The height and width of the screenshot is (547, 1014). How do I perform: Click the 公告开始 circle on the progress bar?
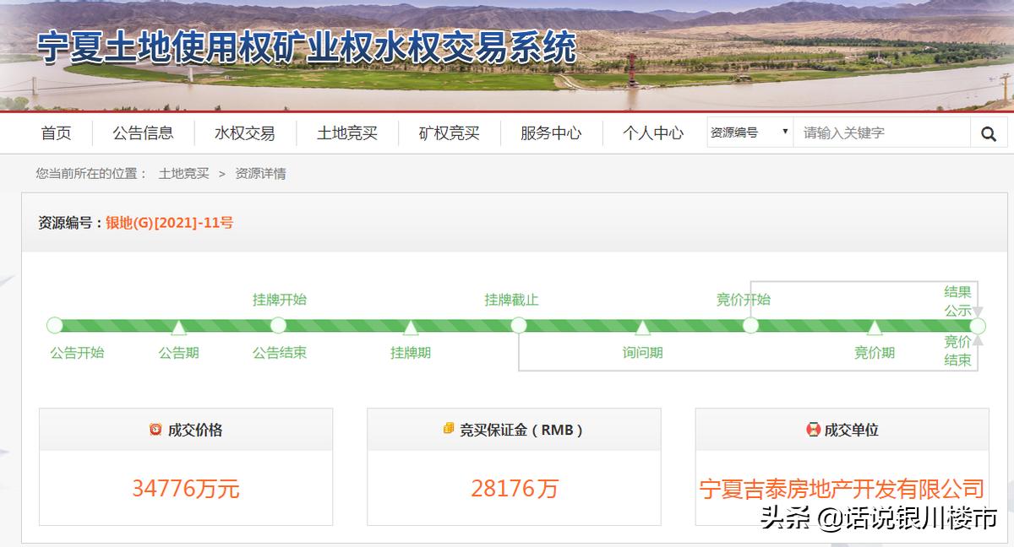pos(54,324)
